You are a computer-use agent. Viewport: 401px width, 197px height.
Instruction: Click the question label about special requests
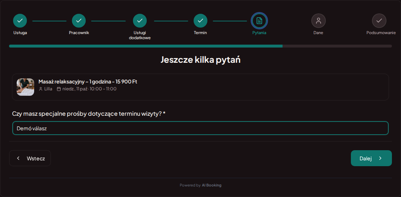(89, 114)
